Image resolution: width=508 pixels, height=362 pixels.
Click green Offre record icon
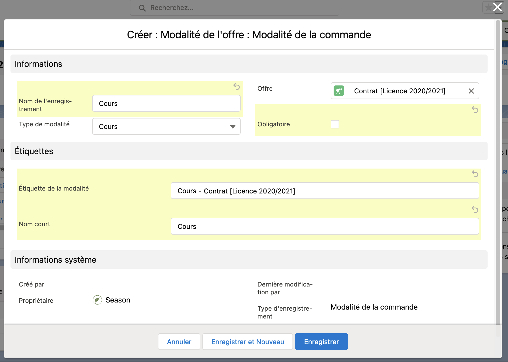(339, 91)
